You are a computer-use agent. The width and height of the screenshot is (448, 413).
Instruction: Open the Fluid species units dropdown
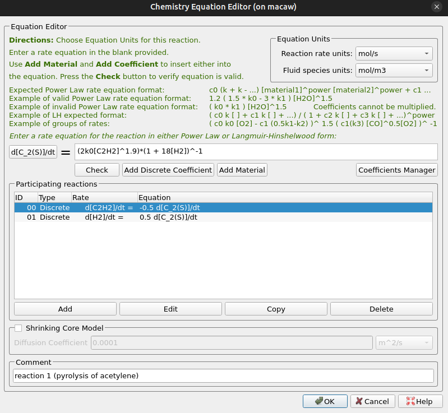[394, 71]
